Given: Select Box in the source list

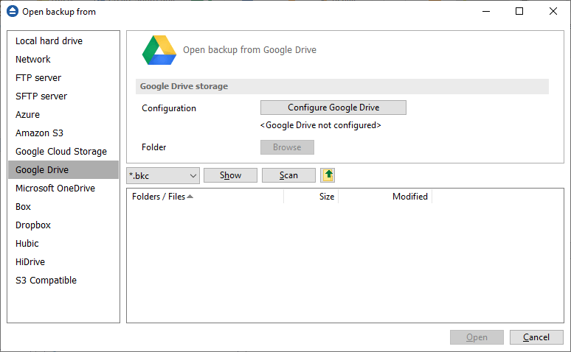Looking at the screenshot, I should [x=63, y=206].
